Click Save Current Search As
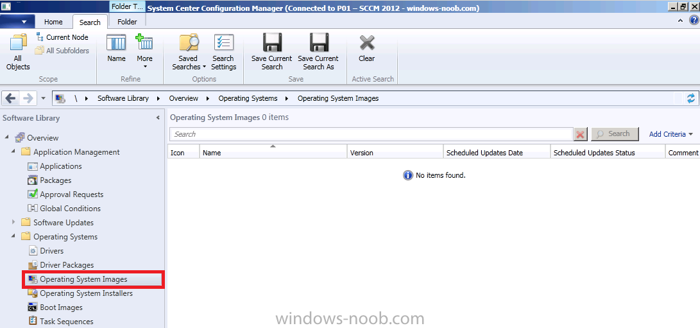Screen dimensions: 700x328 point(318,51)
